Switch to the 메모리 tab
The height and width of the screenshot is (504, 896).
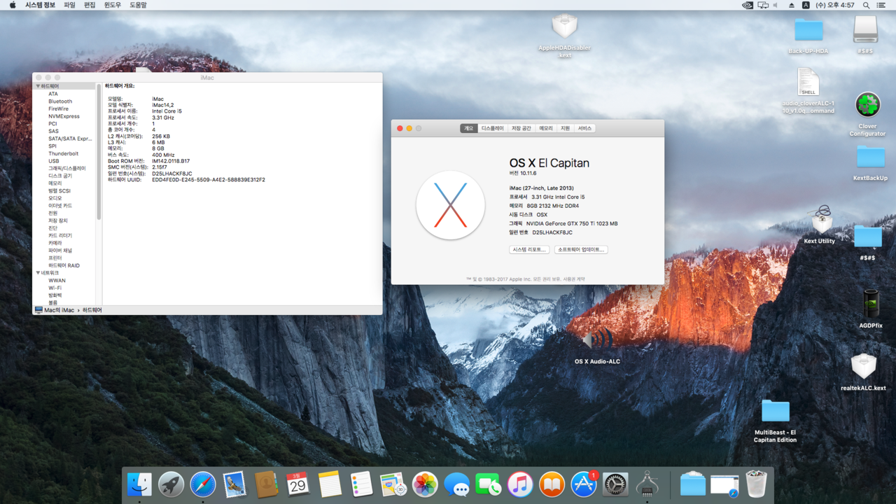coord(546,128)
